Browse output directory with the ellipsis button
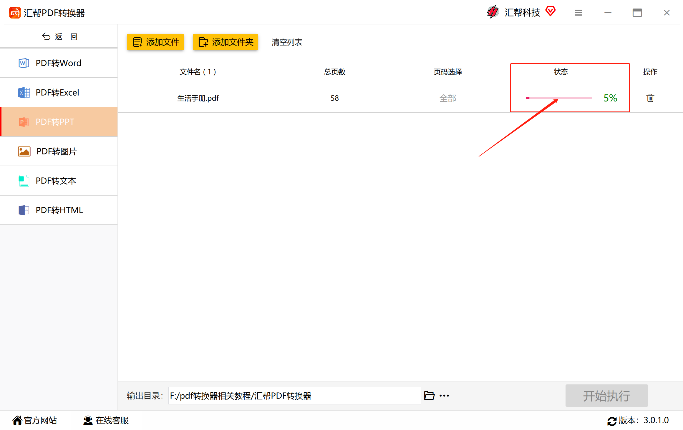Viewport: 683px width, 430px height. coord(444,396)
